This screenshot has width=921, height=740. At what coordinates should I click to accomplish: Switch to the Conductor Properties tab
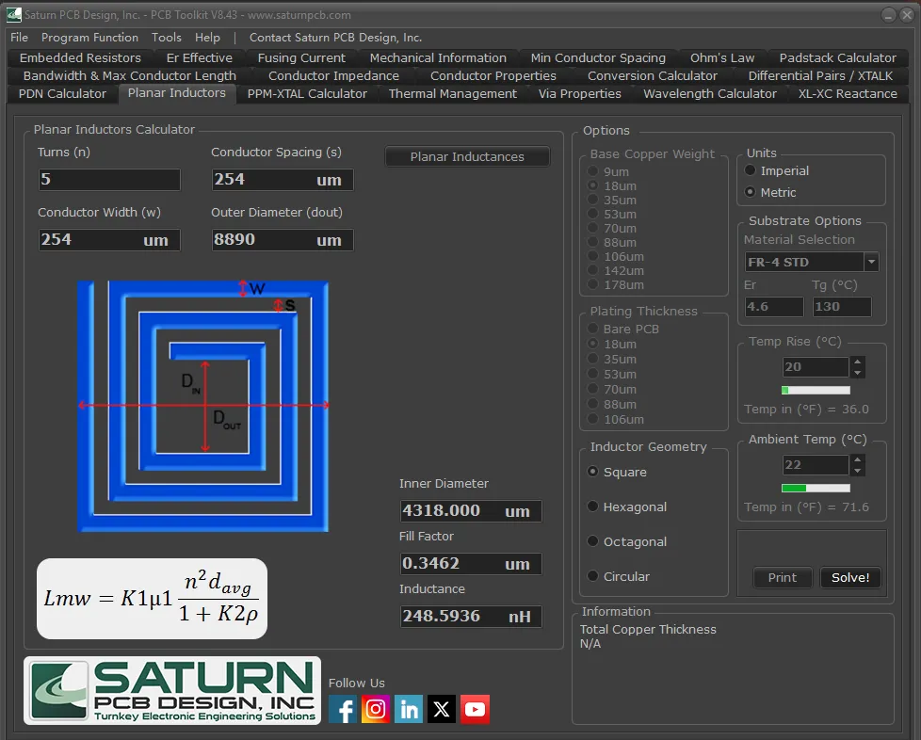pyautogui.click(x=493, y=75)
